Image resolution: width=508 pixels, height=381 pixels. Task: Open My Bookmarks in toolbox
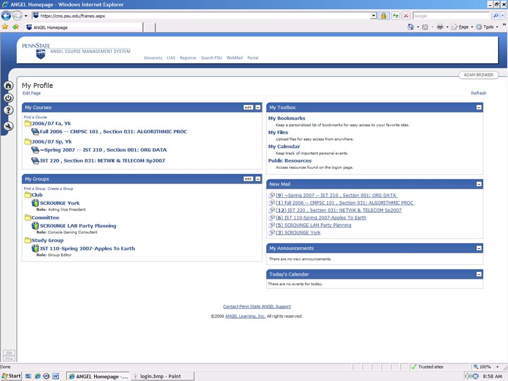click(x=287, y=118)
